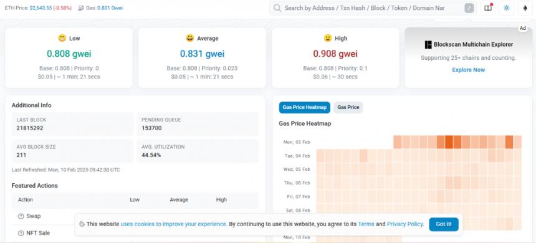
Task: Click the question mark beside NFT Sale
Action: click(x=21, y=233)
